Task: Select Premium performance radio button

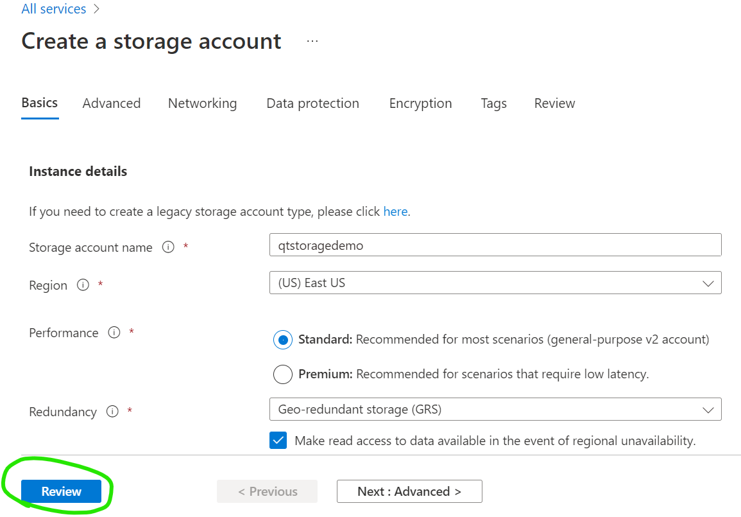Action: point(282,374)
